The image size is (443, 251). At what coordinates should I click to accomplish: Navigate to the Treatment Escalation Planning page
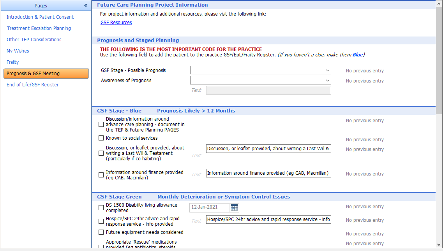click(x=39, y=28)
